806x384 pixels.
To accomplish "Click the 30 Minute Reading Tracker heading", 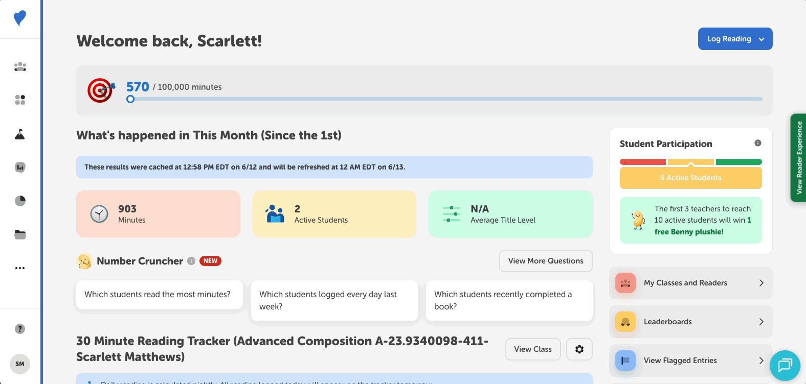I will 282,349.
